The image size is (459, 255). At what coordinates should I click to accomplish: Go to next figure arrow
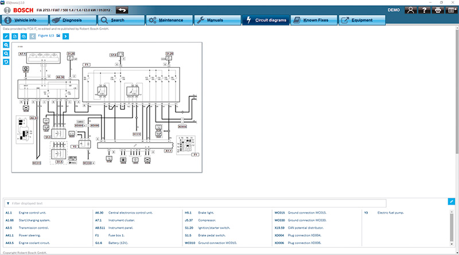click(65, 36)
